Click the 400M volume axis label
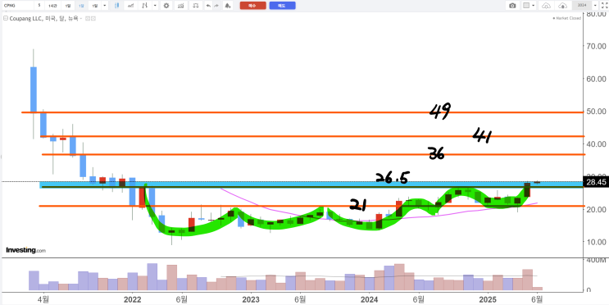The image size is (609, 305). [595, 260]
